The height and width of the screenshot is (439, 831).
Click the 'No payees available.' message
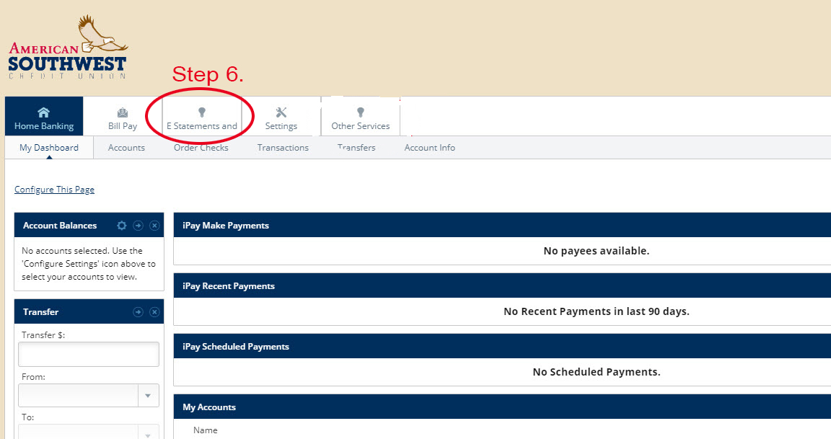pyautogui.click(x=597, y=251)
